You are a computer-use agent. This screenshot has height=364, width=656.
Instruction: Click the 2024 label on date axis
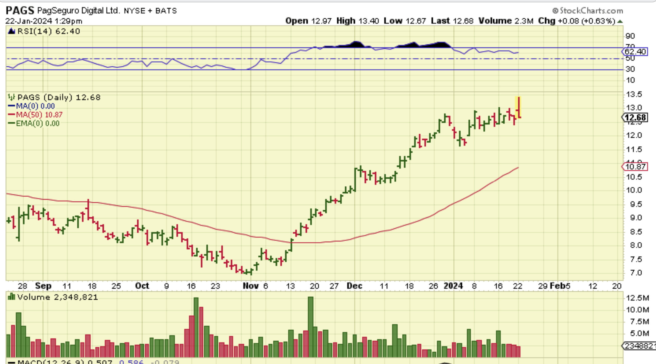tap(453, 286)
